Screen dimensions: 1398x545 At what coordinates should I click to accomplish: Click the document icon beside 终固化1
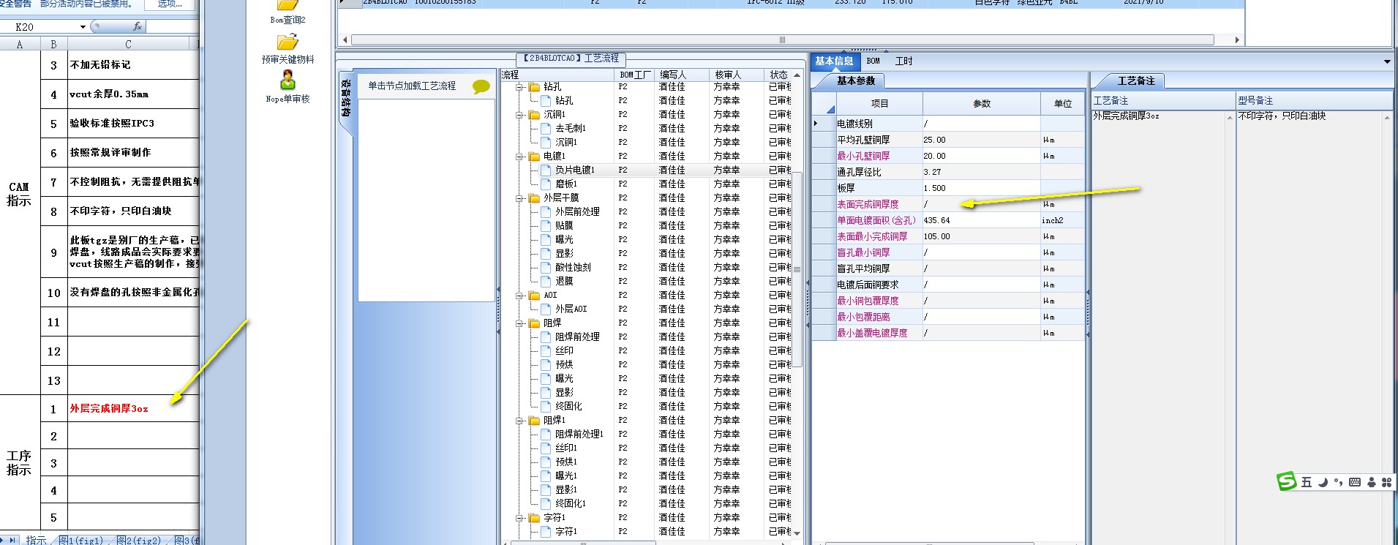click(546, 504)
